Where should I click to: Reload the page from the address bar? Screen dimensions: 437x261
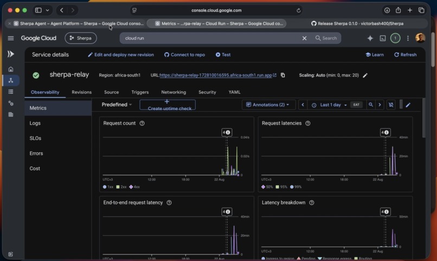tap(299, 10)
